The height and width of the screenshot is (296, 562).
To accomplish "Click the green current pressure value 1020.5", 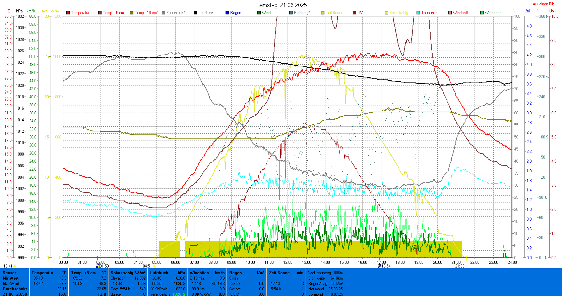I will (179, 294).
